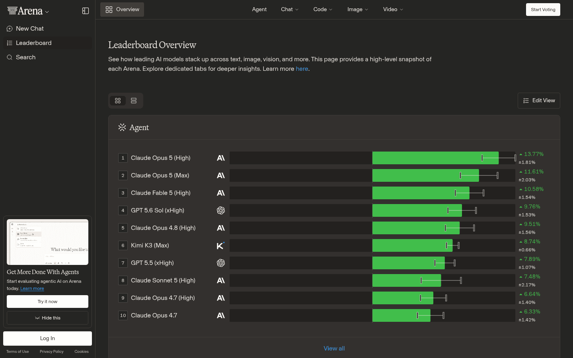Switch to list view layout
573x358 pixels.
134,101
